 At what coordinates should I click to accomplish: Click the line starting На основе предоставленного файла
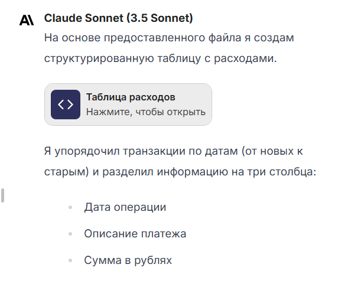pyautogui.click(x=169, y=38)
